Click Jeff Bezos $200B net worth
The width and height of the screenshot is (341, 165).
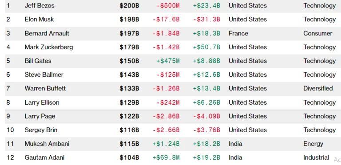tap(129, 6)
